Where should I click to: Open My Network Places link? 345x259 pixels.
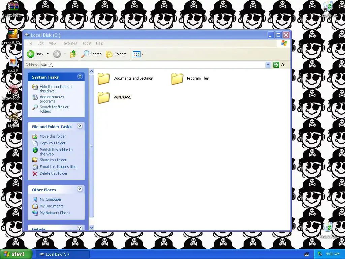point(55,213)
